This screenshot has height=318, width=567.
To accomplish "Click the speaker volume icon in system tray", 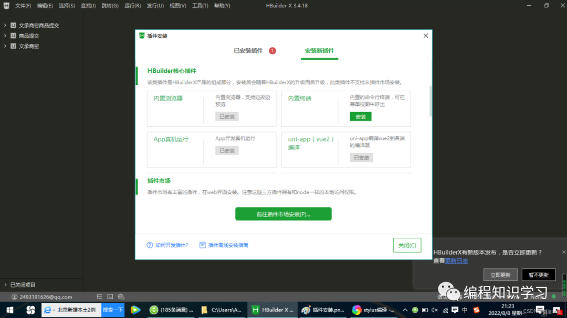I will (434, 310).
